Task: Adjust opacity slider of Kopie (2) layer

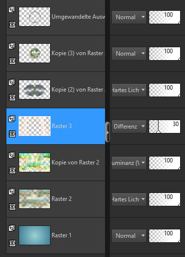Action: click(164, 90)
